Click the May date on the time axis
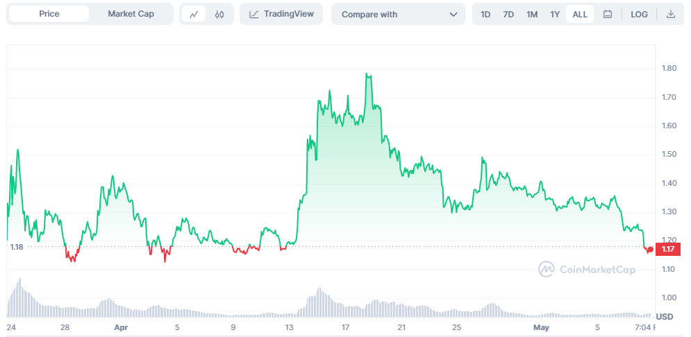 click(x=540, y=325)
